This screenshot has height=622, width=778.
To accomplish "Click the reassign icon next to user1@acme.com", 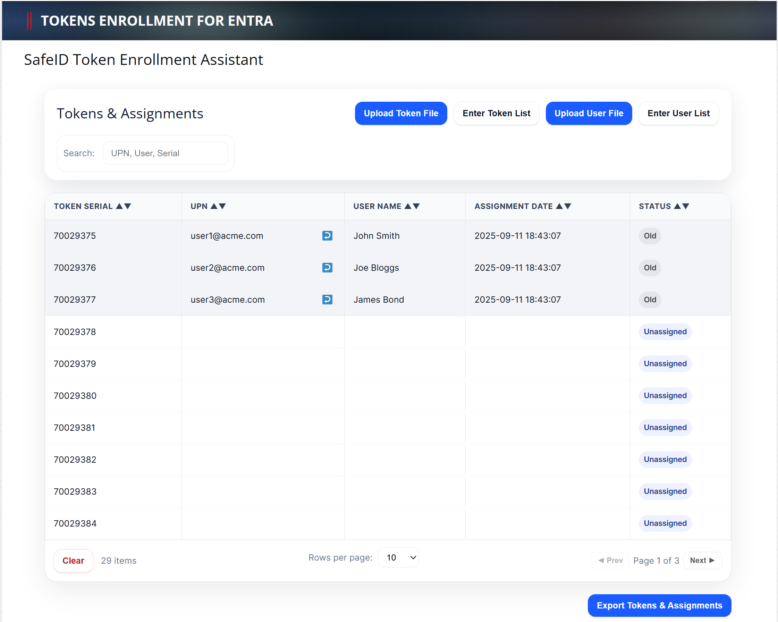I will [x=327, y=236].
